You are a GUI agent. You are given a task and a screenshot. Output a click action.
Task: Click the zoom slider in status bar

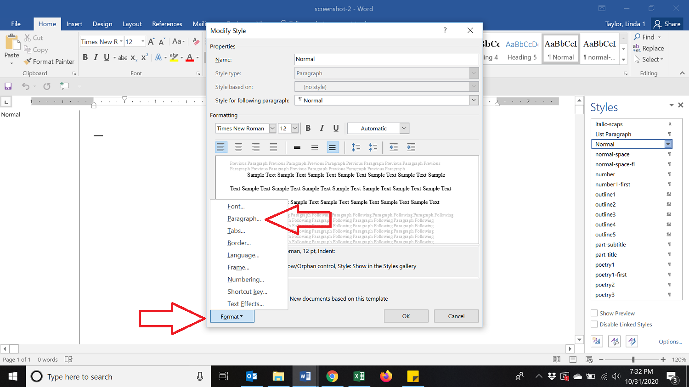[633, 359]
